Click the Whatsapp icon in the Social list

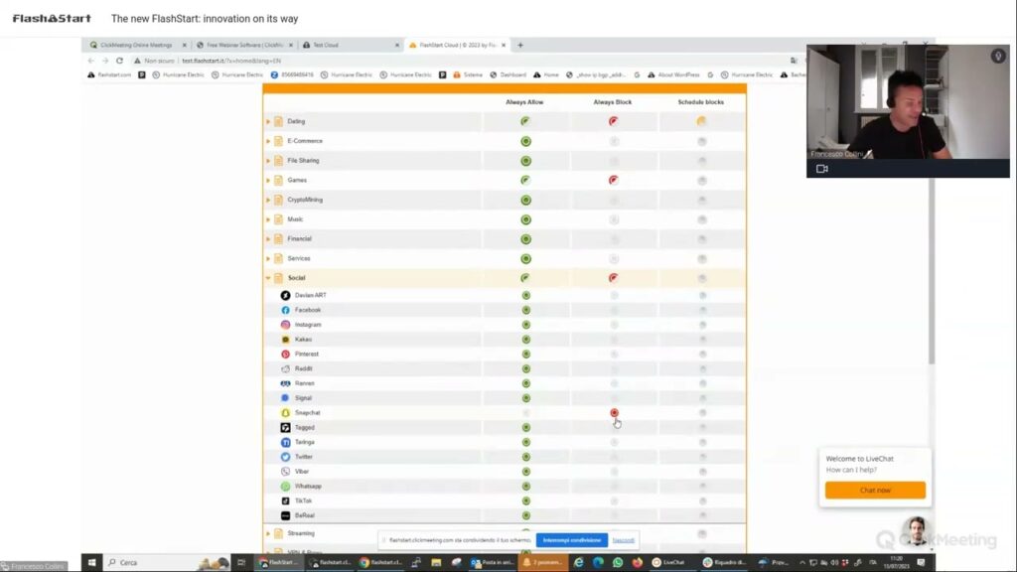point(285,486)
